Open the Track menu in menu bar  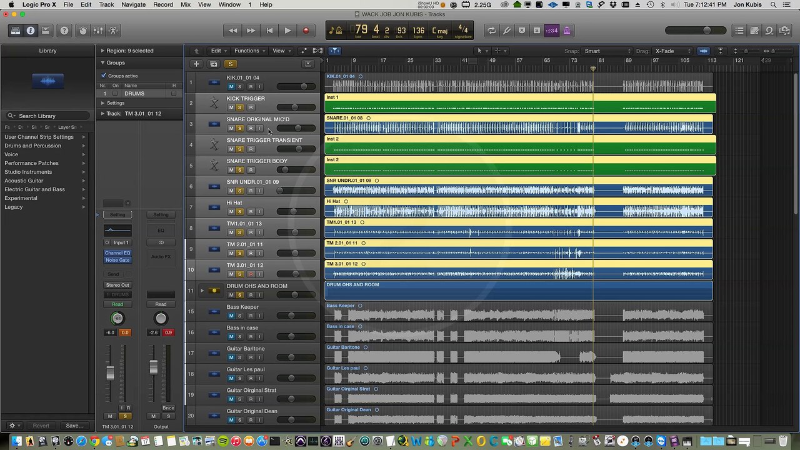click(x=107, y=4)
